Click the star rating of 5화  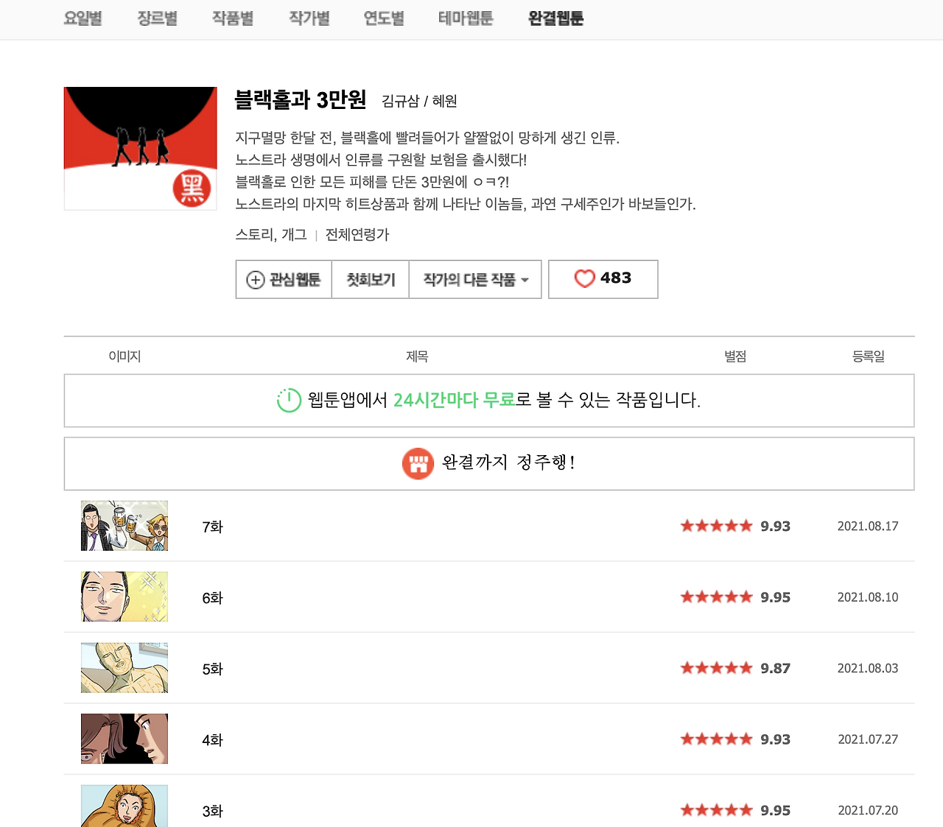click(x=716, y=668)
